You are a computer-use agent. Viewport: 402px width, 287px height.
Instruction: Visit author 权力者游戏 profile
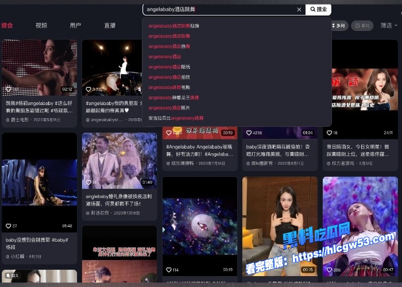click(x=343, y=163)
